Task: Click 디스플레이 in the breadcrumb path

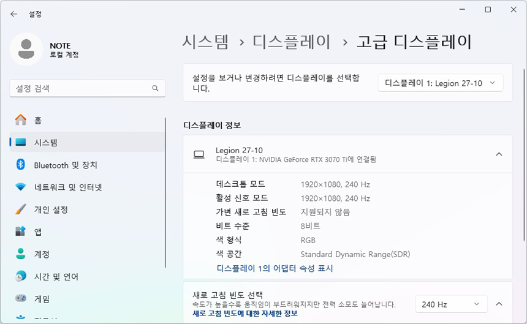Action: pos(292,42)
